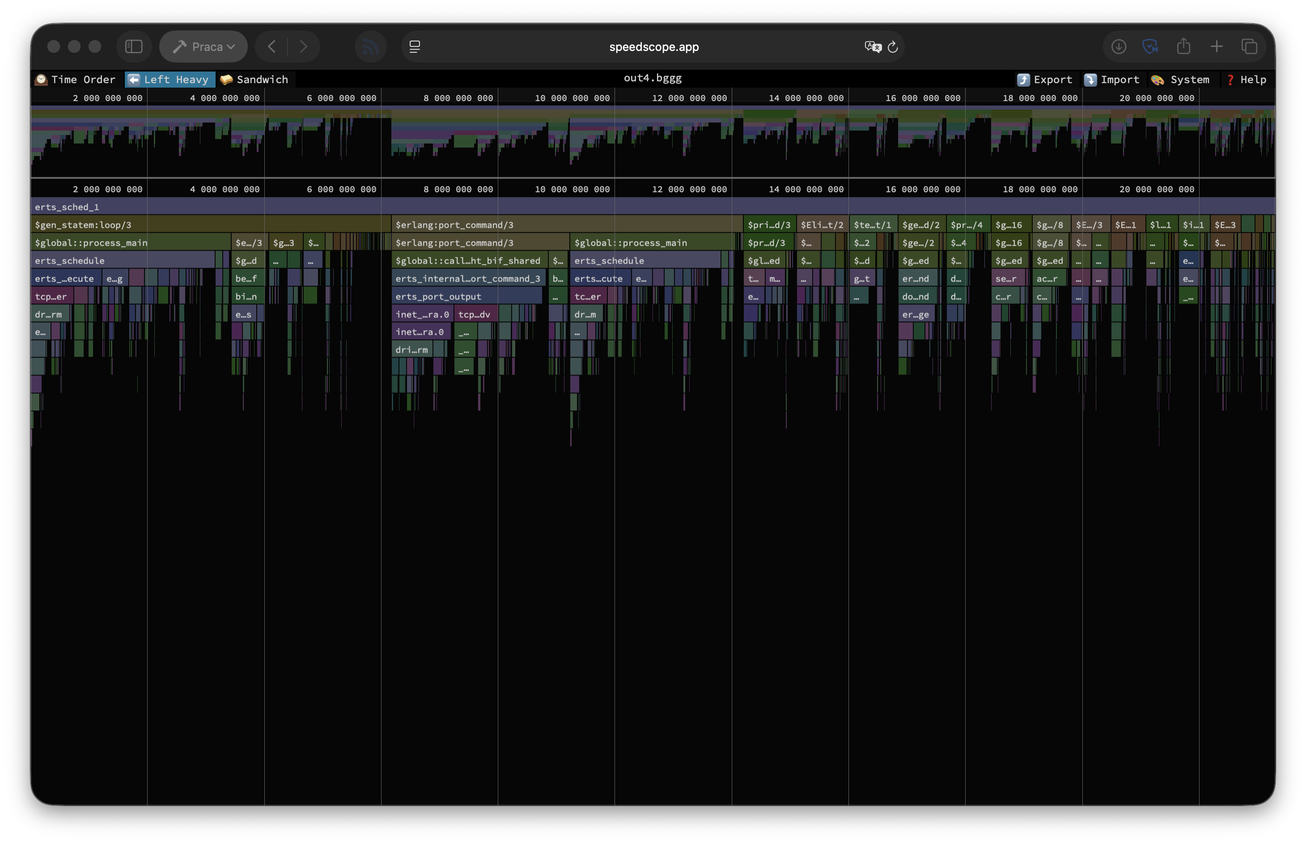1306x843 pixels.
Task: Show Downloads via the down-arrow icon
Action: [x=1118, y=46]
